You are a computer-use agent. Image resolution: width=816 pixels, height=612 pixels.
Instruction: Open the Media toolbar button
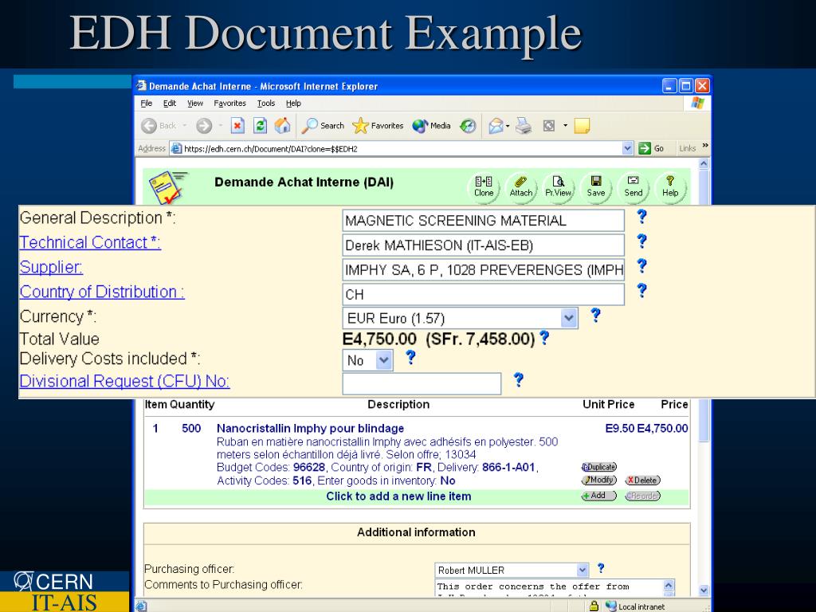tap(431, 125)
